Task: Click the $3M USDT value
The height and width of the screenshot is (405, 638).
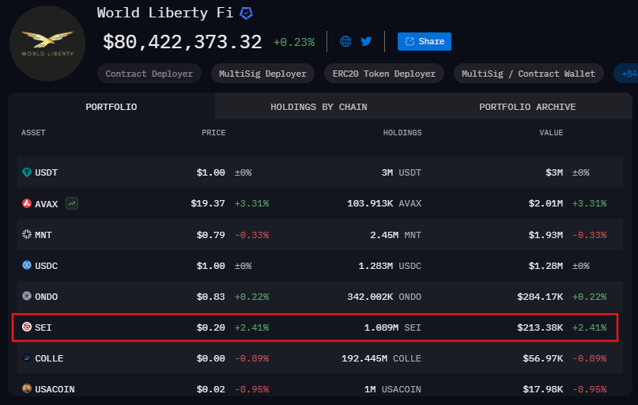Action: click(x=554, y=172)
